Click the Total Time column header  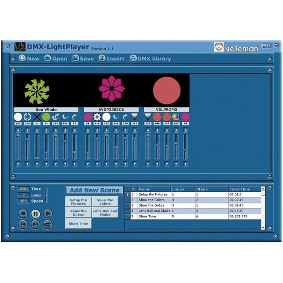243,189
